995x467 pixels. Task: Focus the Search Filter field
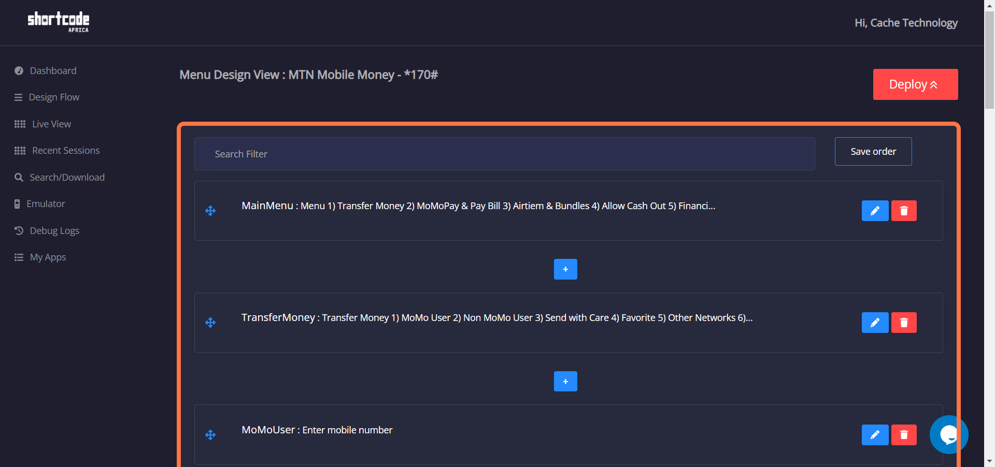[x=504, y=154]
